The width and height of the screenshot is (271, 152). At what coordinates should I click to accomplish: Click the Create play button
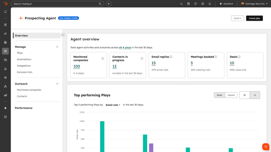254,18
